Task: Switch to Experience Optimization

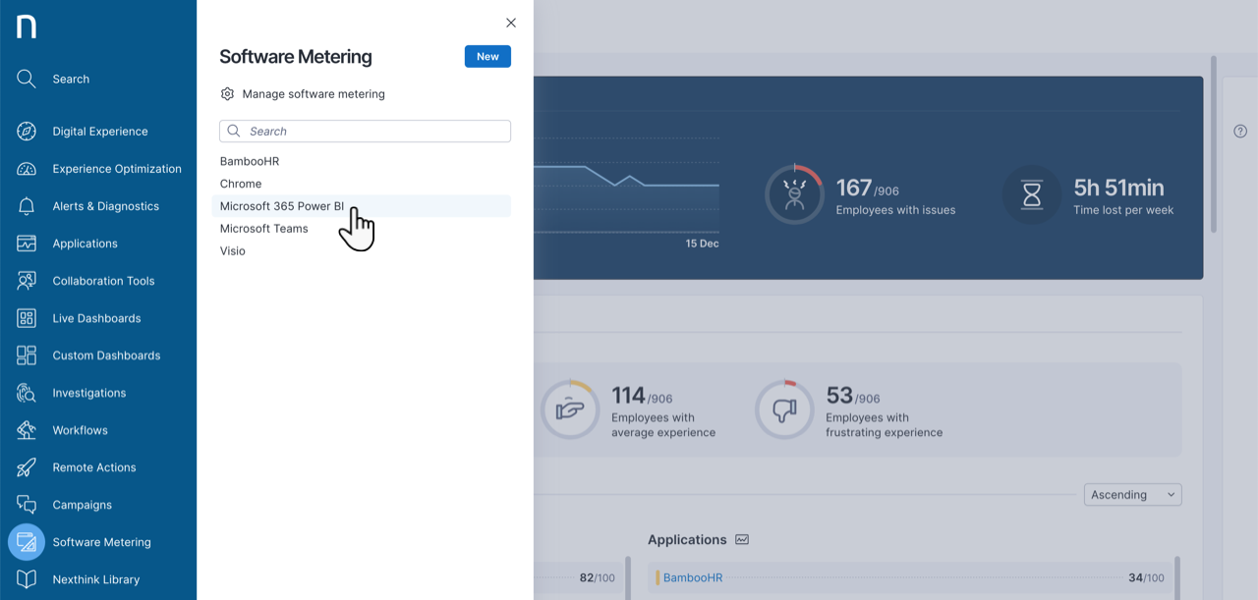Action: click(116, 168)
